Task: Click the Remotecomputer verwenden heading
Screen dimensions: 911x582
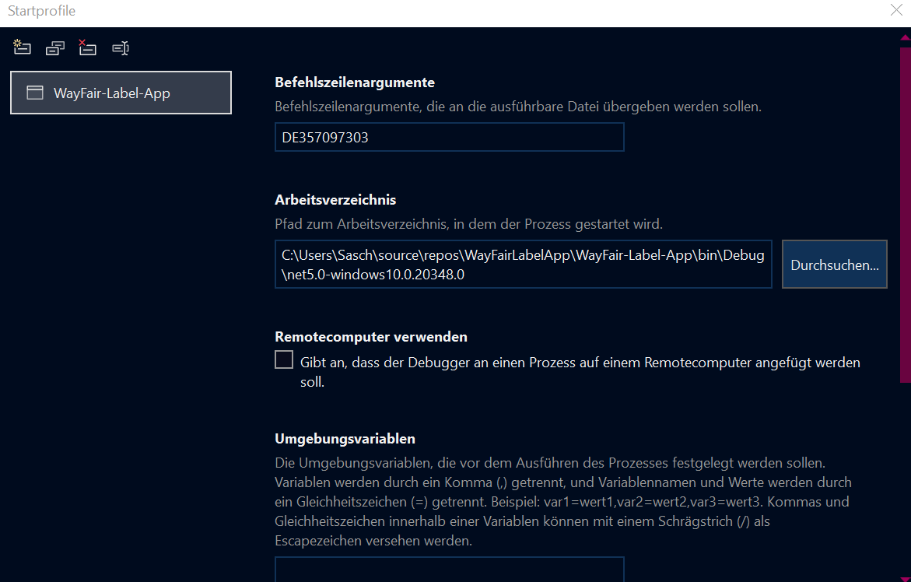Action: tap(370, 337)
